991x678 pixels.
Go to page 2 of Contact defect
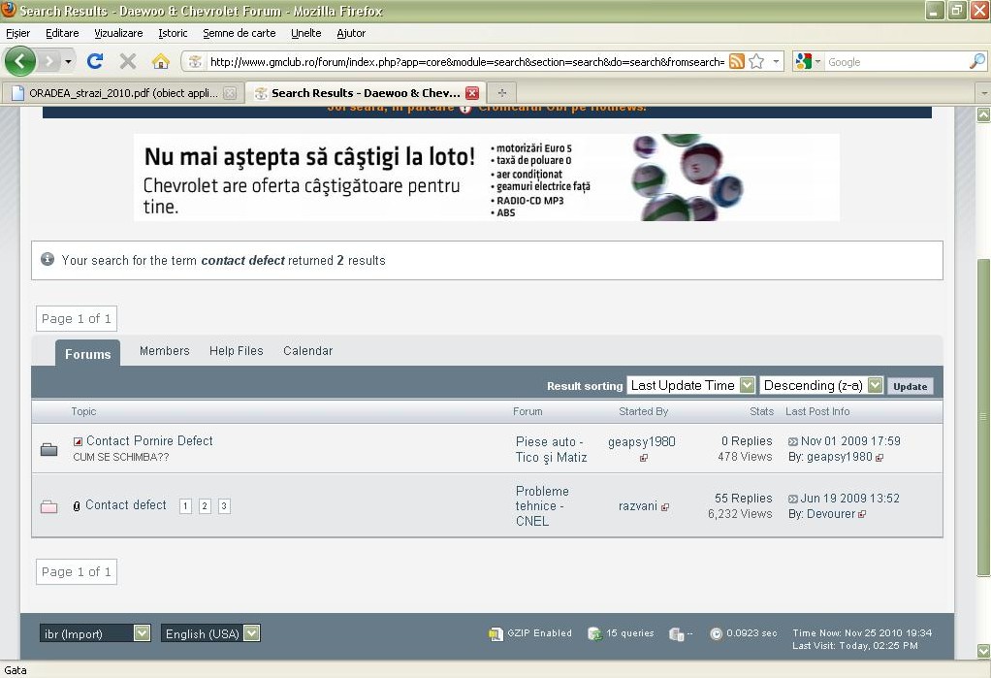205,506
